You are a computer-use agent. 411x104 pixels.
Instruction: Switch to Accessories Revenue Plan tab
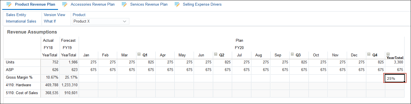click(x=93, y=5)
